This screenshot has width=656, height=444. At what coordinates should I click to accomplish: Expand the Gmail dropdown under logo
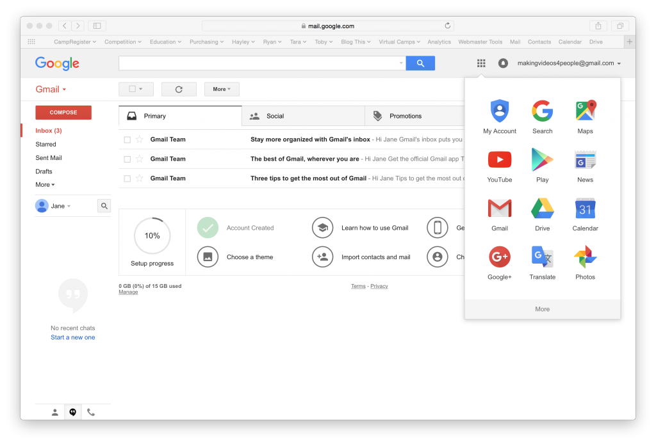pos(51,90)
